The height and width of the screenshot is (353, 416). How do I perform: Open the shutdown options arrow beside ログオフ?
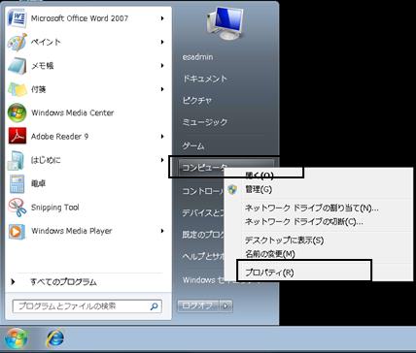click(x=226, y=305)
